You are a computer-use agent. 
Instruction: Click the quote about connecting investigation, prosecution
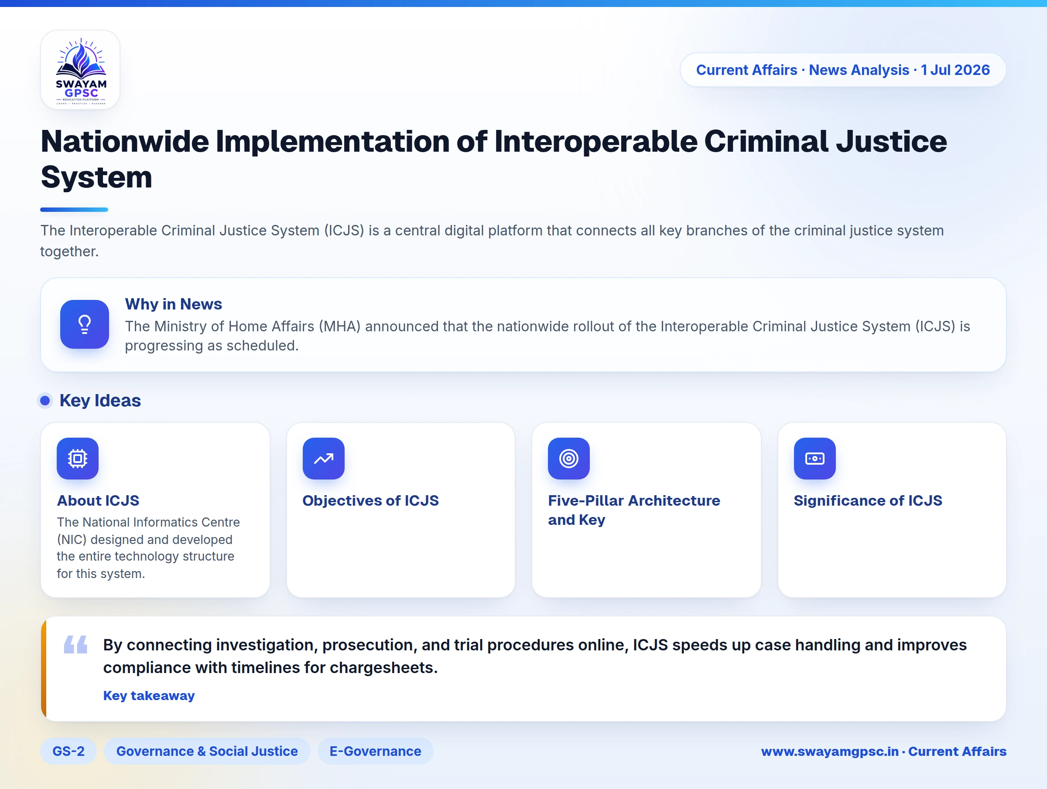coord(535,656)
